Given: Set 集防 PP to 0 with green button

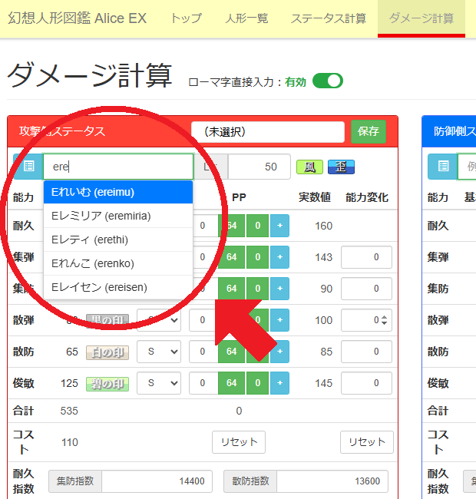Looking at the screenshot, I should [258, 289].
